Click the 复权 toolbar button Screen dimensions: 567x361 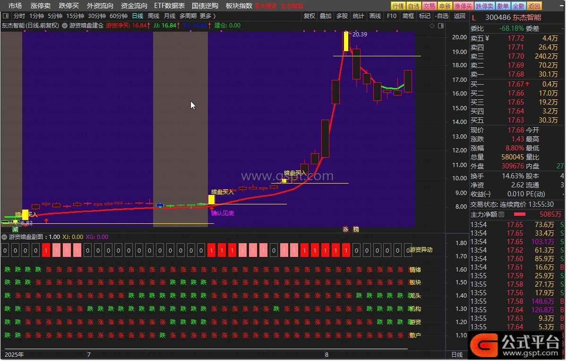309,16
